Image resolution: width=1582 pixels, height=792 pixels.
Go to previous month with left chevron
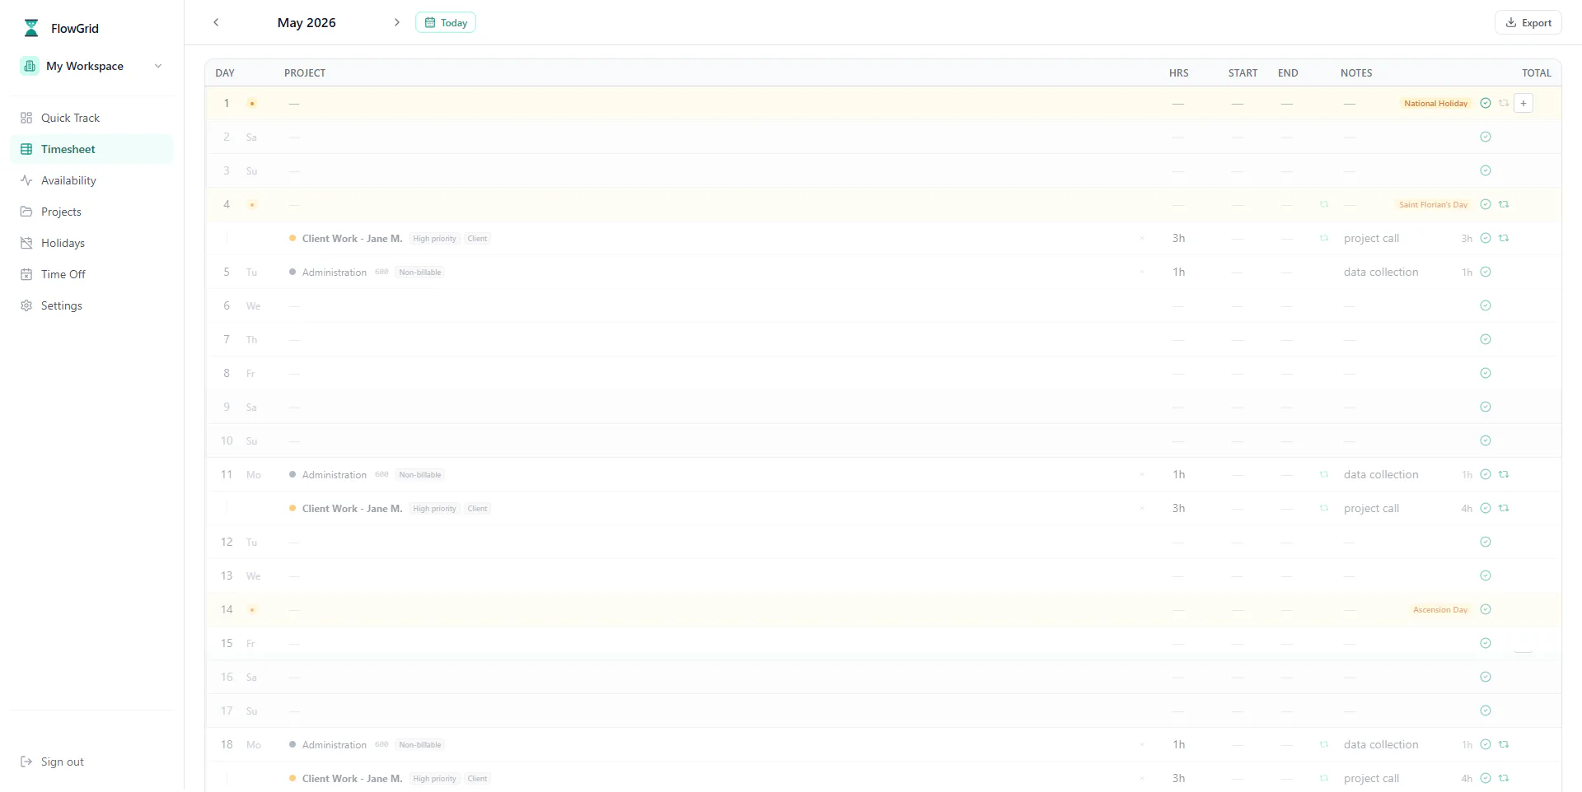[216, 22]
